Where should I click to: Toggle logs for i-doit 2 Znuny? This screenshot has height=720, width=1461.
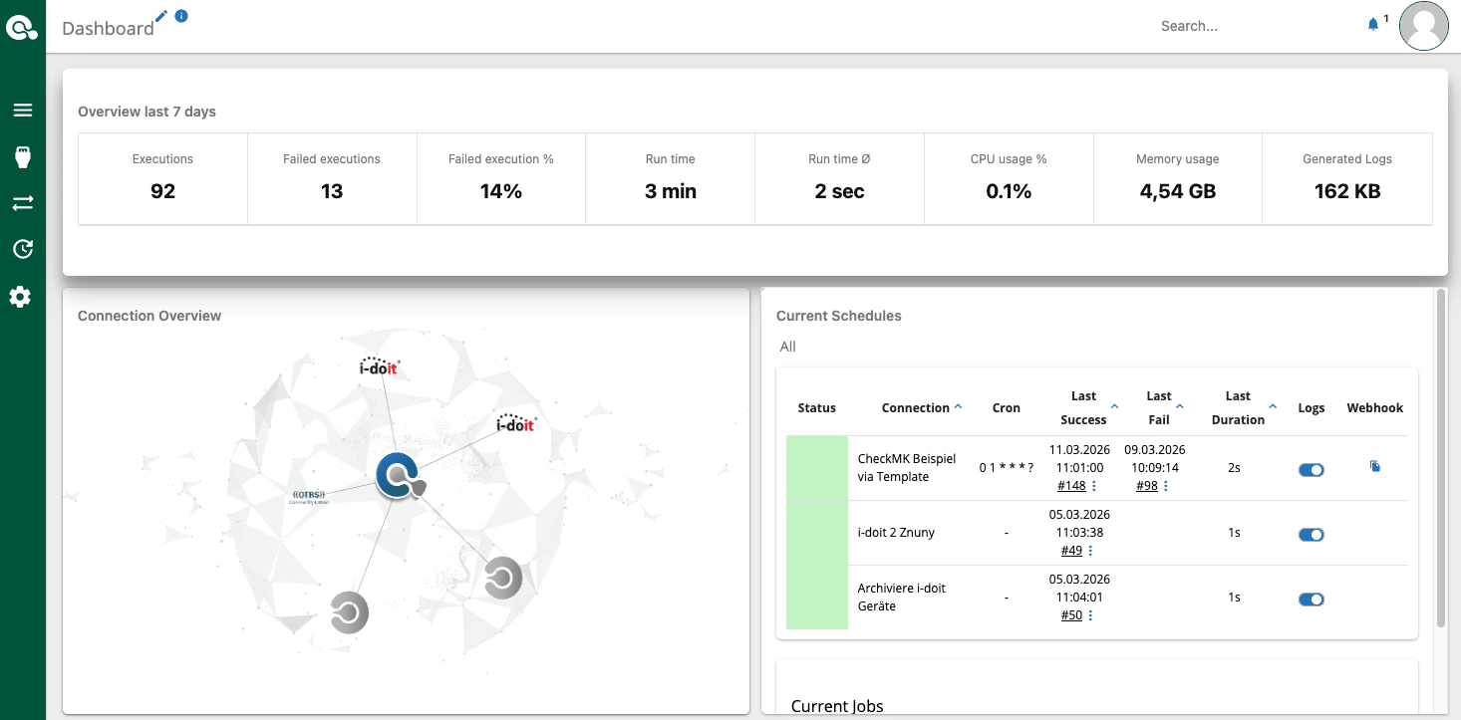point(1311,535)
